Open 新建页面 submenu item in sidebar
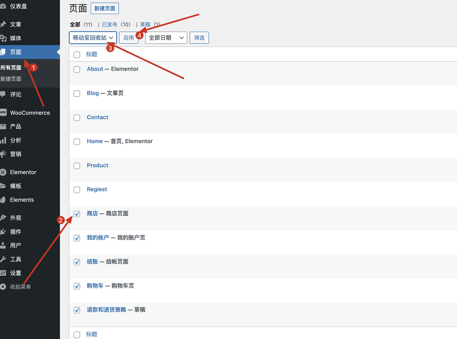Screen dimensions: 457x339 point(11,79)
